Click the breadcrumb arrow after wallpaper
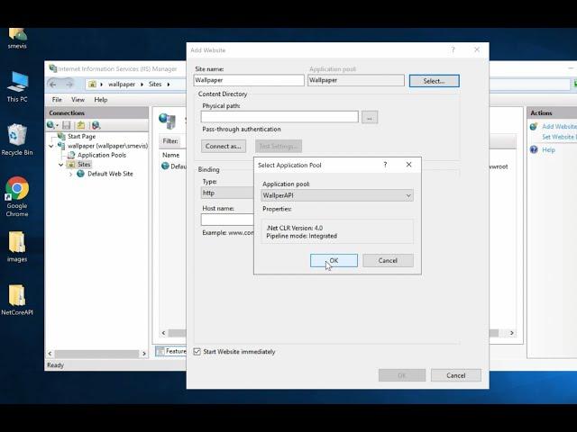The image size is (577, 432). [142, 85]
